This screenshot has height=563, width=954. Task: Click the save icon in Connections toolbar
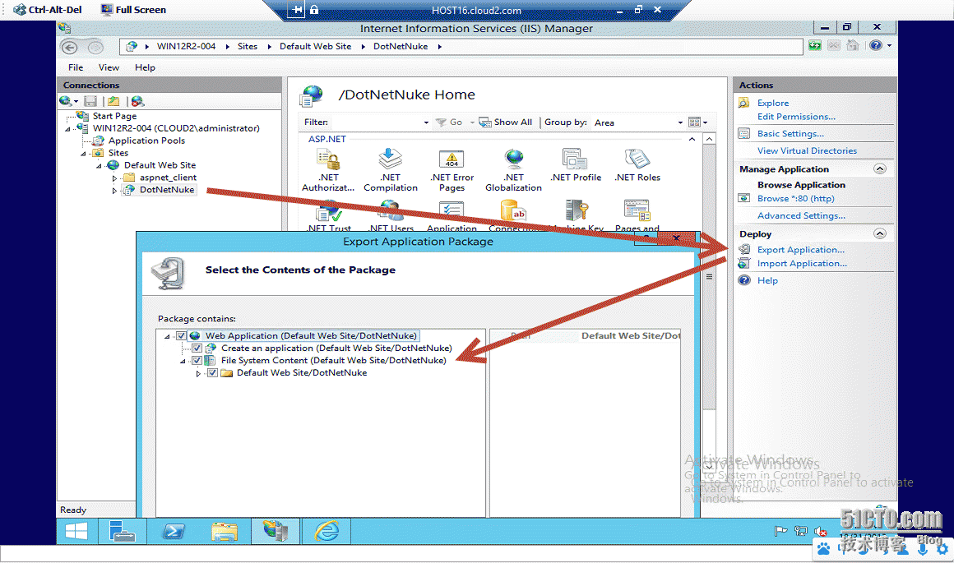(90, 101)
